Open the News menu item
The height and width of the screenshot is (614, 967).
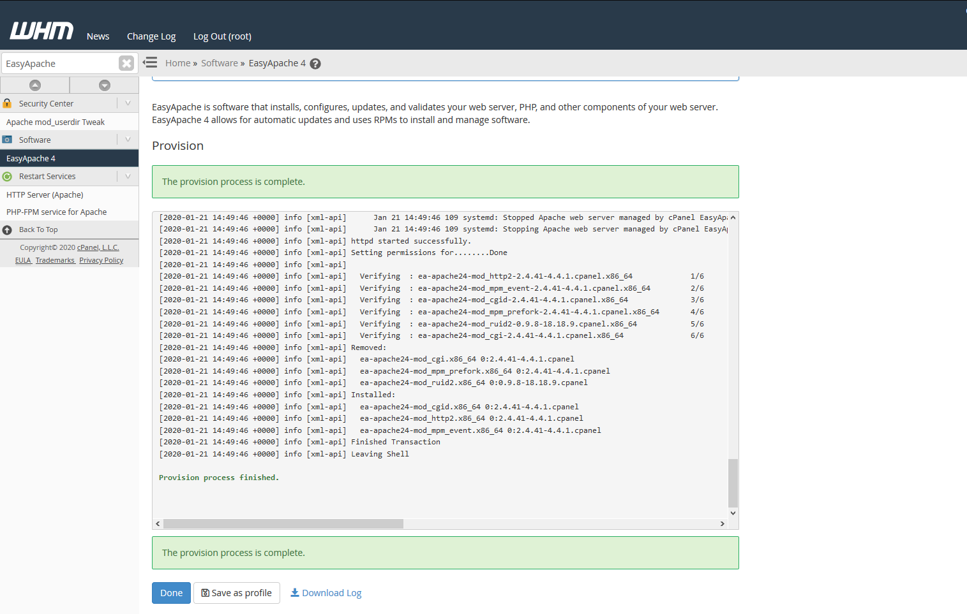[x=98, y=36]
